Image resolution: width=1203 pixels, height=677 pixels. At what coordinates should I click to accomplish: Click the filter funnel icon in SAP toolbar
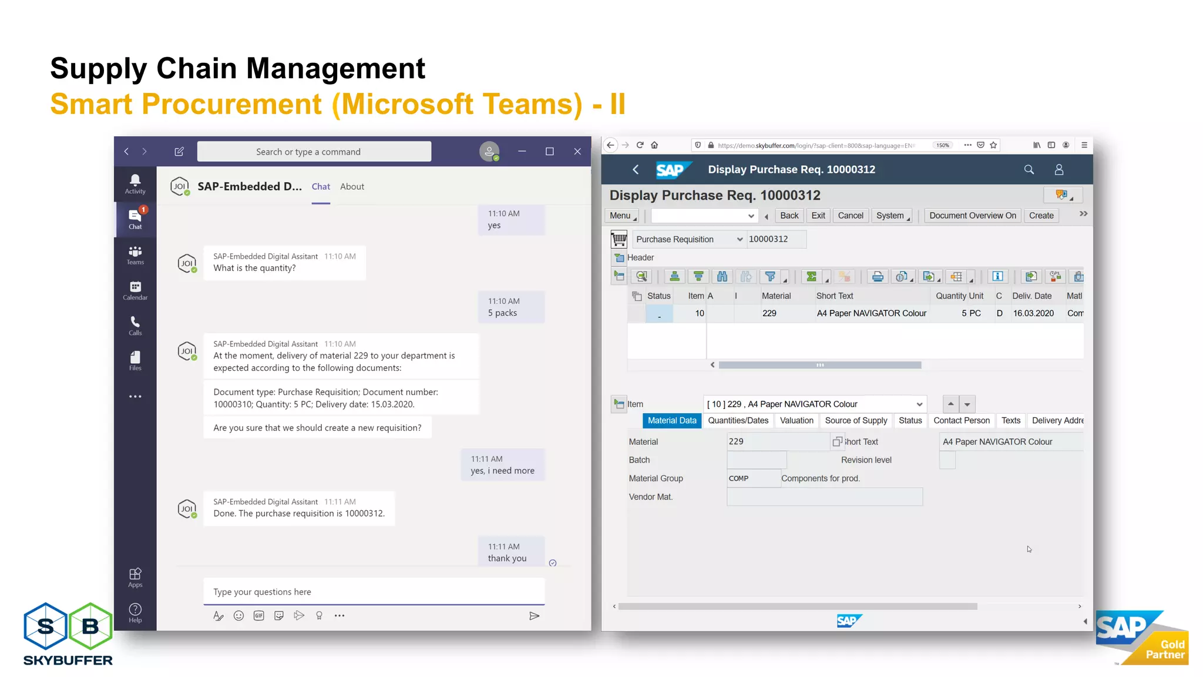[x=770, y=276]
